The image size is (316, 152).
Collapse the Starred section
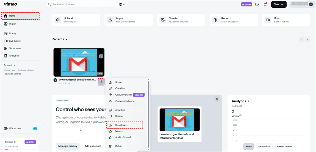[x=14, y=65]
